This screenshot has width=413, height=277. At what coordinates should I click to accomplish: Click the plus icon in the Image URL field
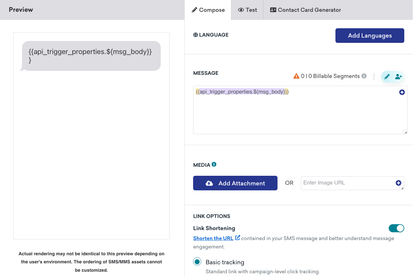pos(398,183)
